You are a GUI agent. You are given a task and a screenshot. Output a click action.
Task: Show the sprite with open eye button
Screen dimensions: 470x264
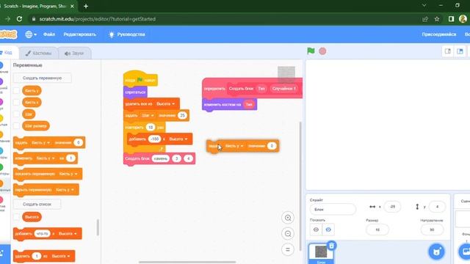click(316, 230)
